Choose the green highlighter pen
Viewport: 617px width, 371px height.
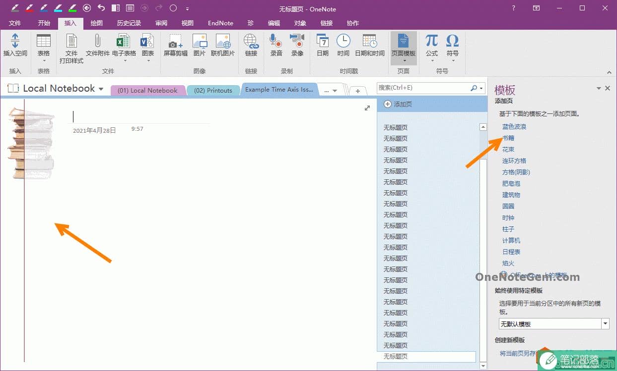tap(72, 8)
